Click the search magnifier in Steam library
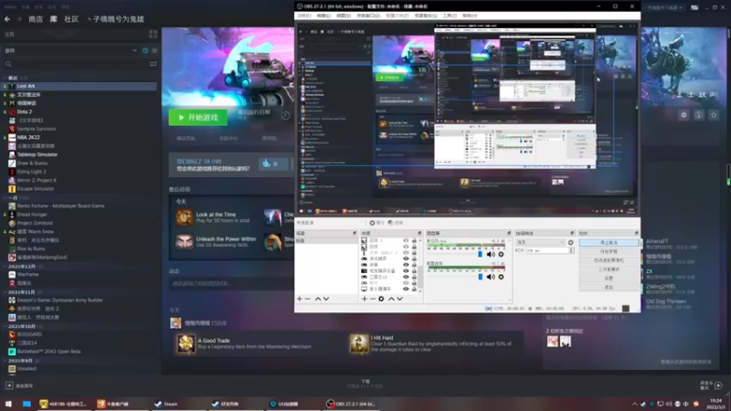Image resolution: width=731 pixels, height=411 pixels. 8,64
